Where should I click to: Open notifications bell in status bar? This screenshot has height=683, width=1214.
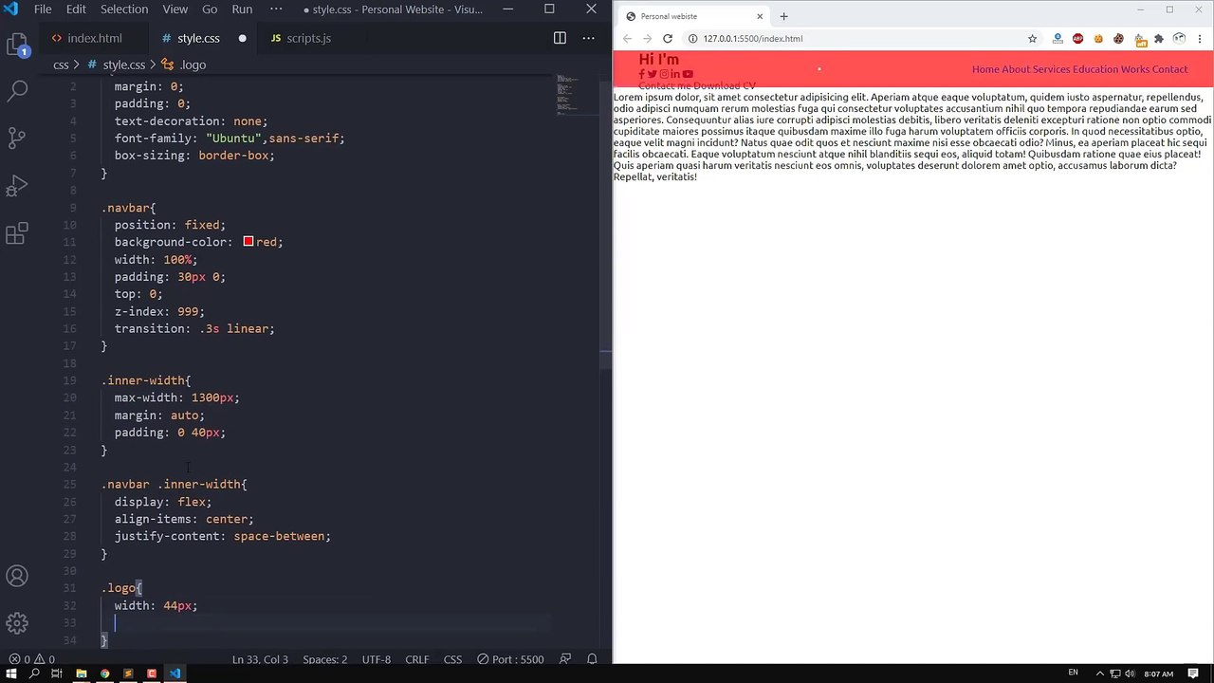pyautogui.click(x=592, y=659)
